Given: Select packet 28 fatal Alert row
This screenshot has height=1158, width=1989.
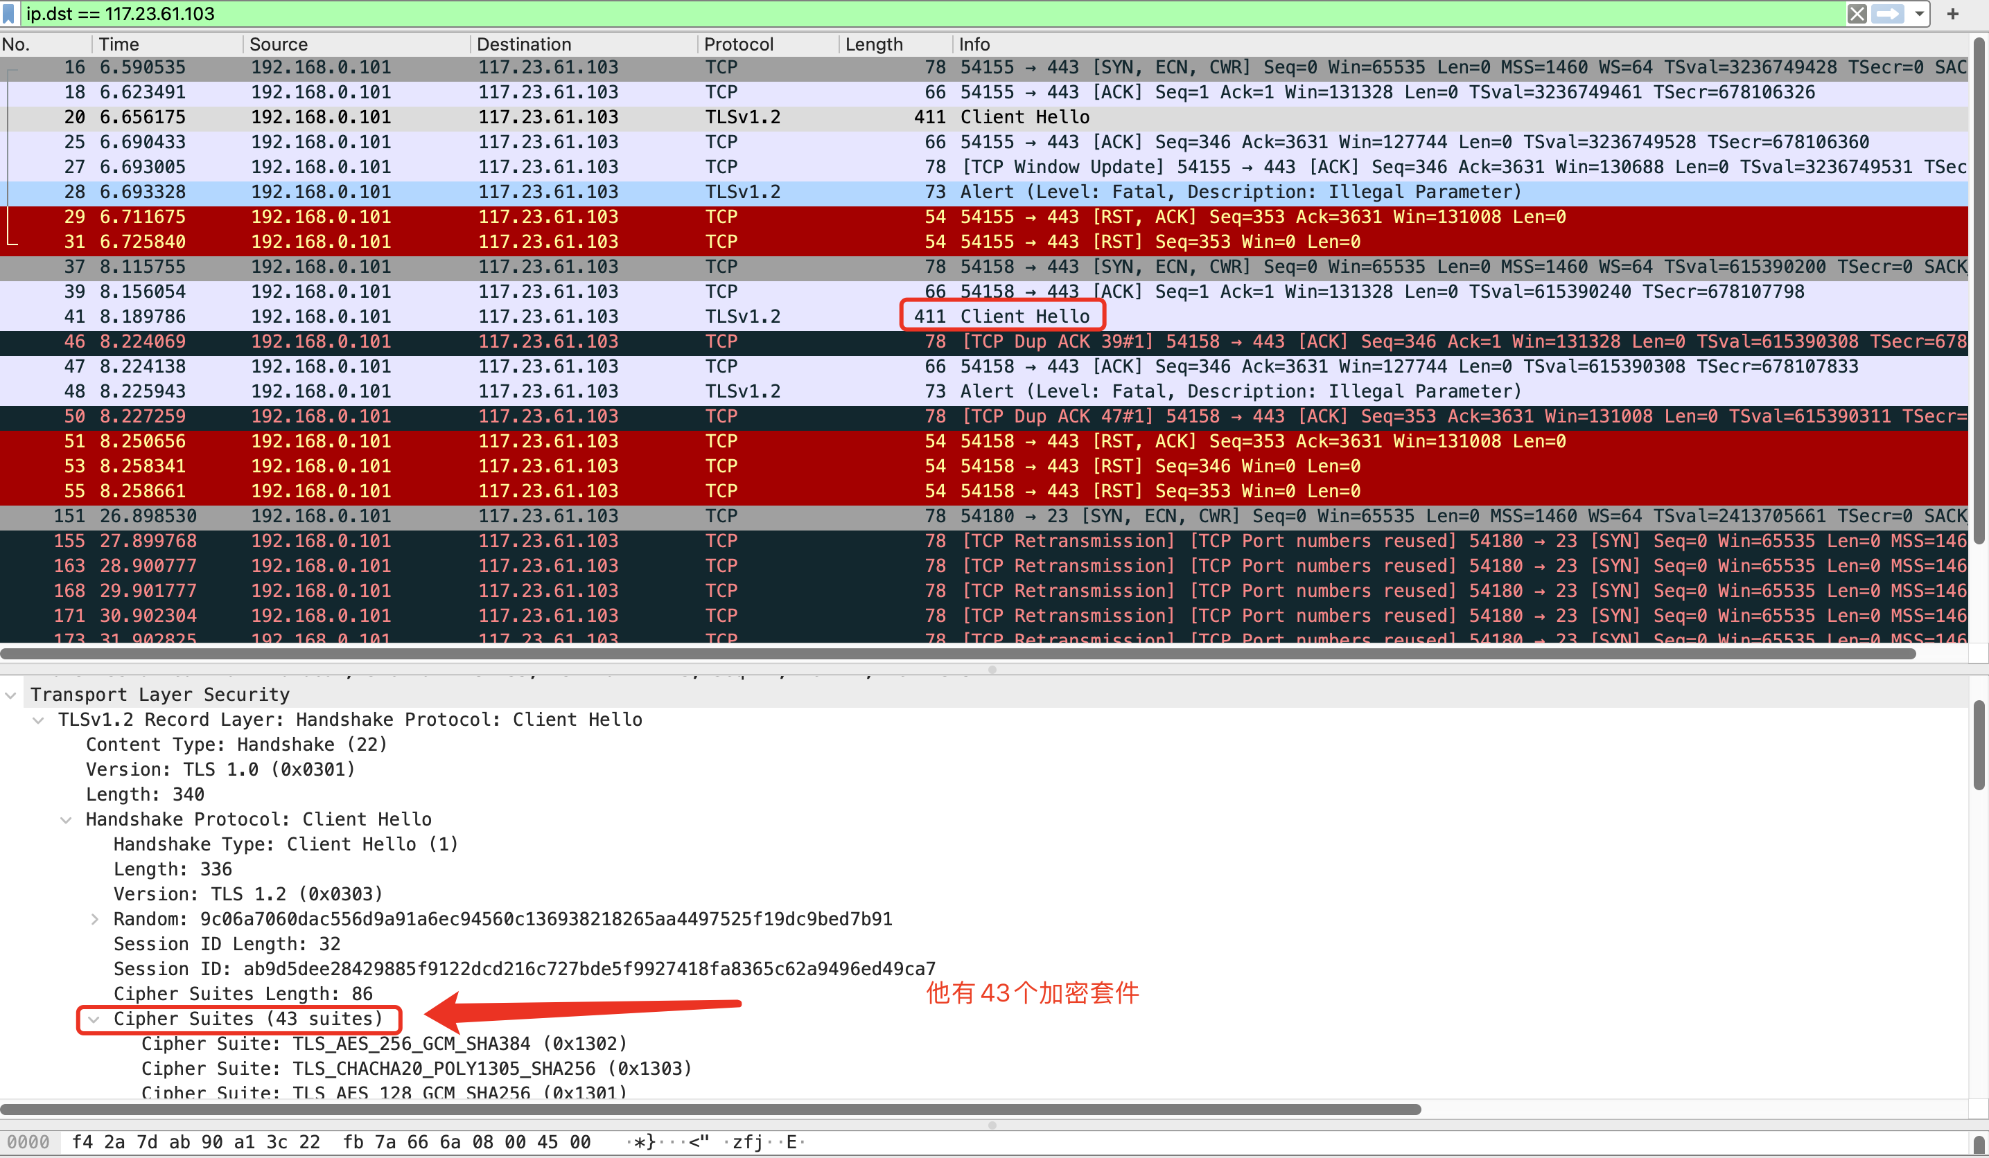Looking at the screenshot, I should point(552,192).
